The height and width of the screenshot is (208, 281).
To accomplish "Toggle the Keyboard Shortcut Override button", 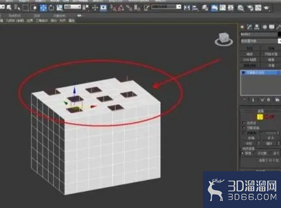I will pos(104,8).
